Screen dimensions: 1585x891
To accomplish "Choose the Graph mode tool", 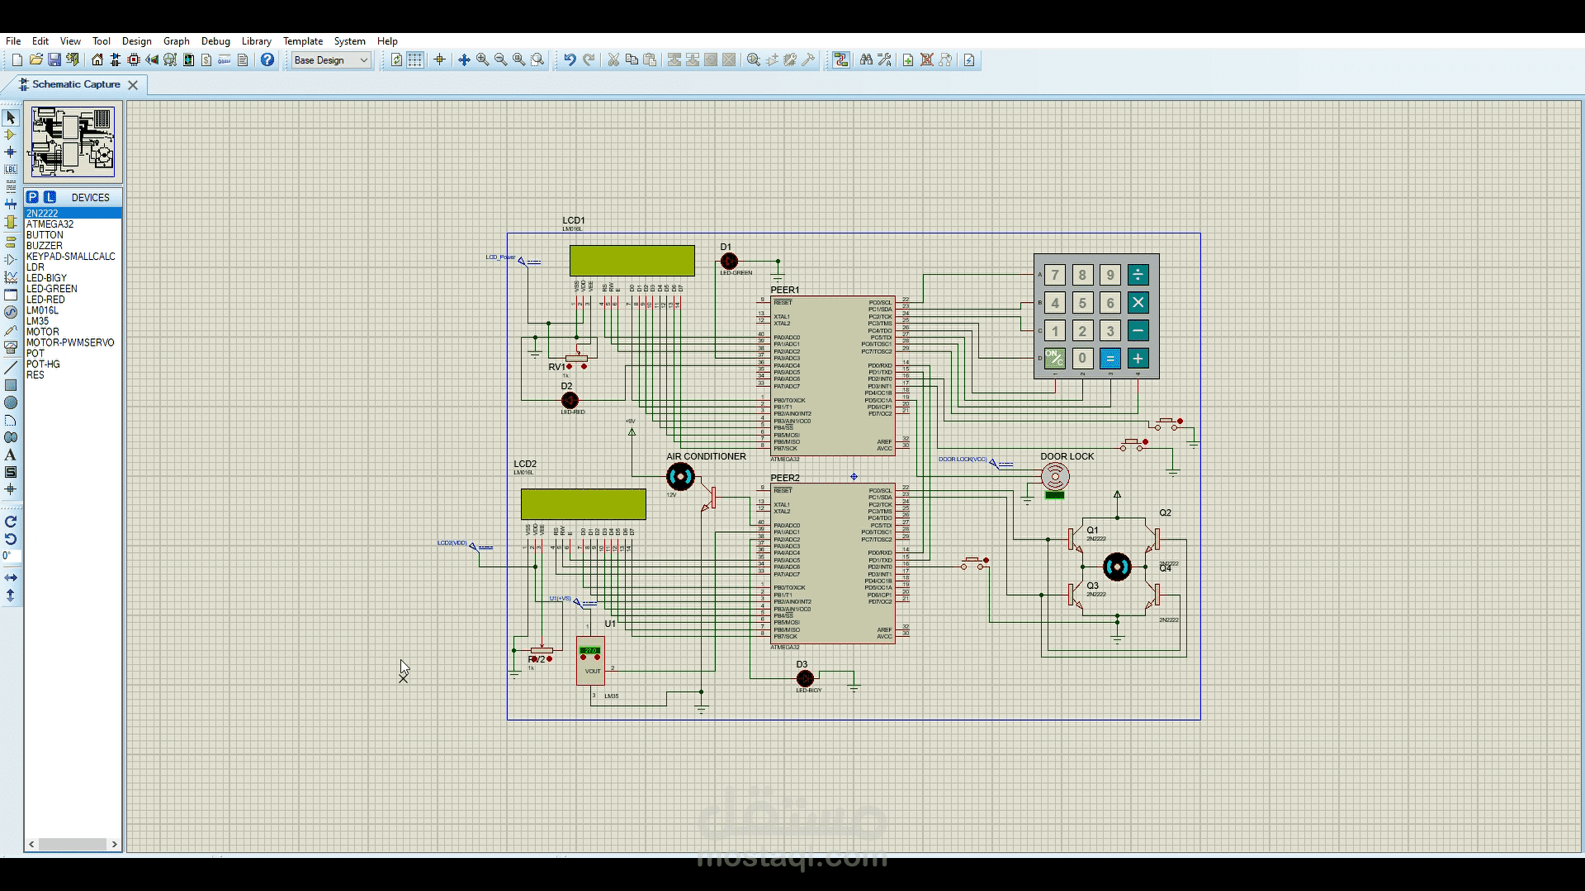I will pos(11,277).
